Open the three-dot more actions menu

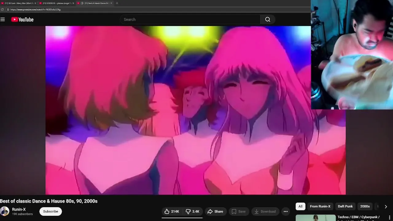pos(286,211)
